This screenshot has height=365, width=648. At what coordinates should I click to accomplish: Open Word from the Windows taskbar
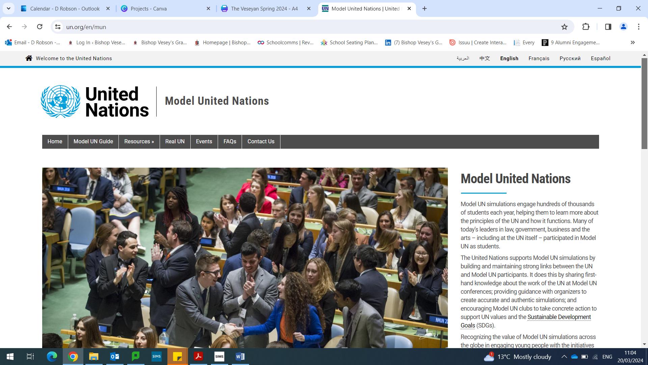pos(240,357)
